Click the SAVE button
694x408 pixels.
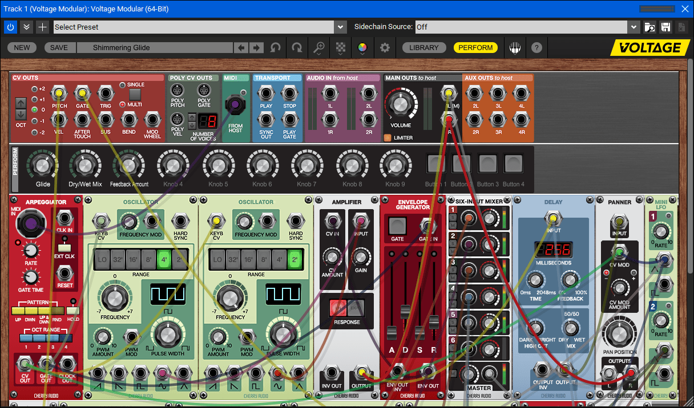(59, 48)
